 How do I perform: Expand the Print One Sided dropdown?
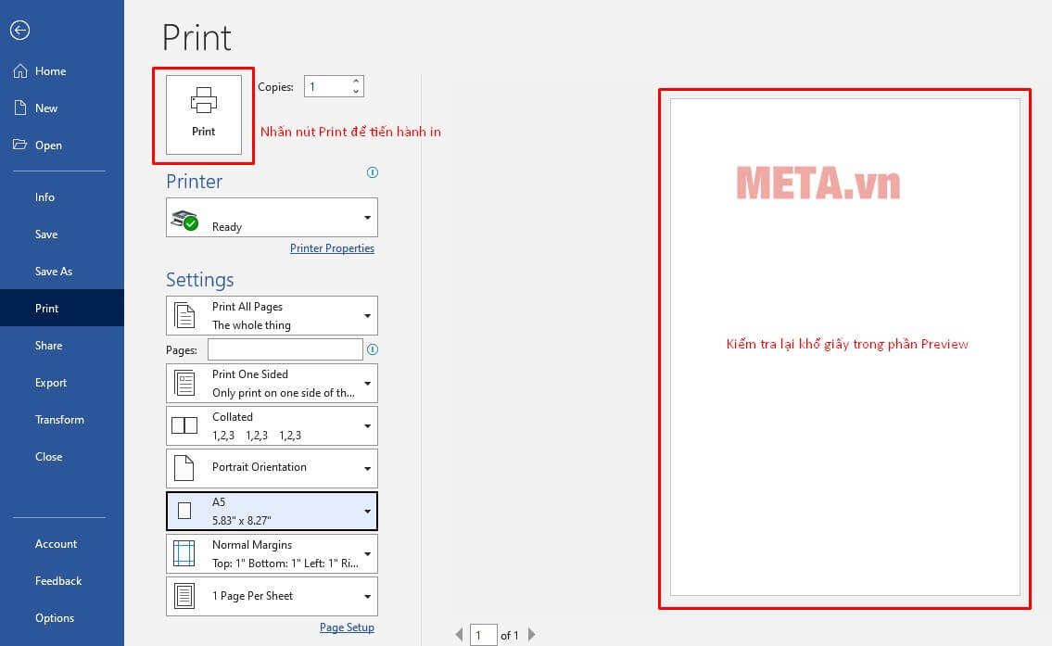click(272, 383)
